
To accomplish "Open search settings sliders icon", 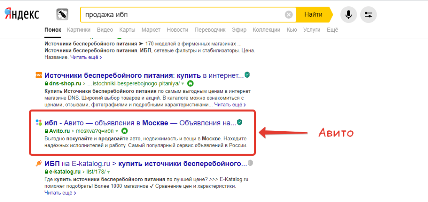I will [x=369, y=15].
